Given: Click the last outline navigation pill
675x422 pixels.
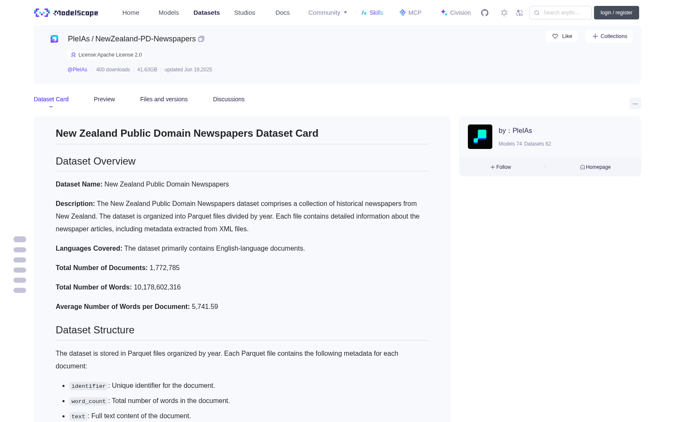Looking at the screenshot, I should [x=20, y=290].
